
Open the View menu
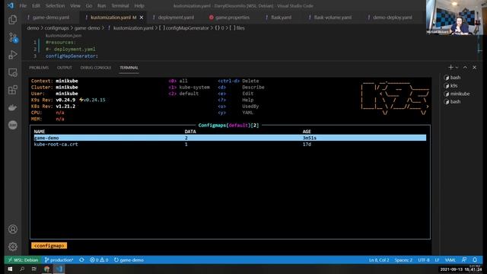75,5
